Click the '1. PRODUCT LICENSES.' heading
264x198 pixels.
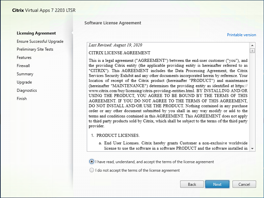click(115, 136)
